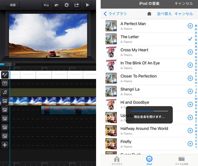Select the fifth image track icon
Image resolution: width=198 pixels, height=166 pixels.
tap(5, 137)
